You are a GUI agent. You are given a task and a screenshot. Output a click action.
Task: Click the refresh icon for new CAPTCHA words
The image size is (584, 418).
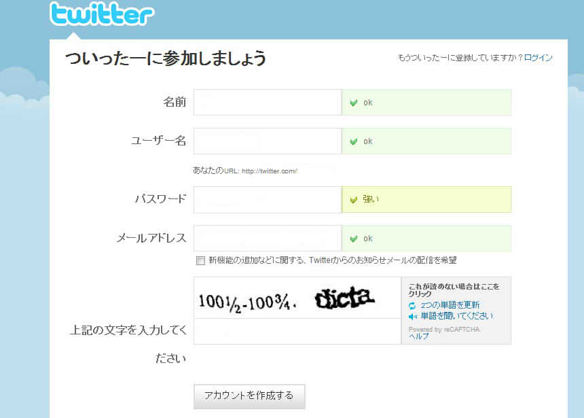[x=412, y=306]
